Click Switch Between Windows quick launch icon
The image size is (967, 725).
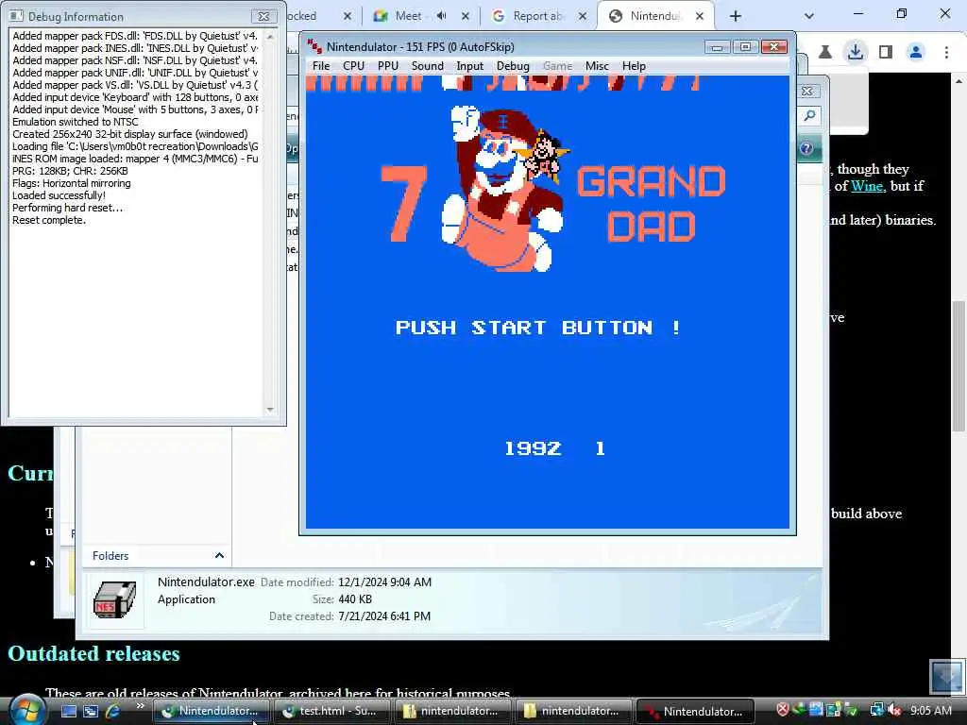pyautogui.click(x=91, y=711)
